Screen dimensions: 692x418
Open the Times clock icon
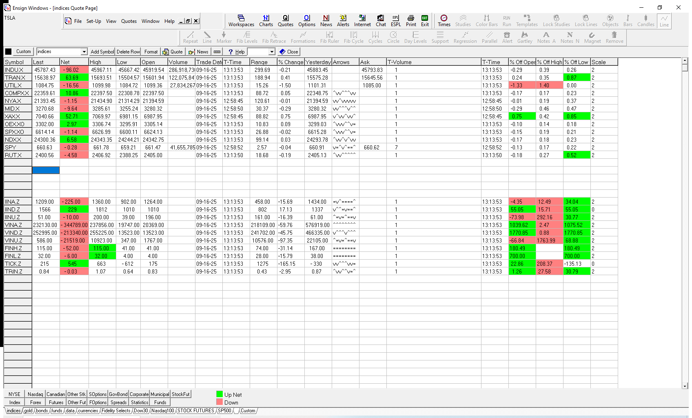pyautogui.click(x=444, y=20)
